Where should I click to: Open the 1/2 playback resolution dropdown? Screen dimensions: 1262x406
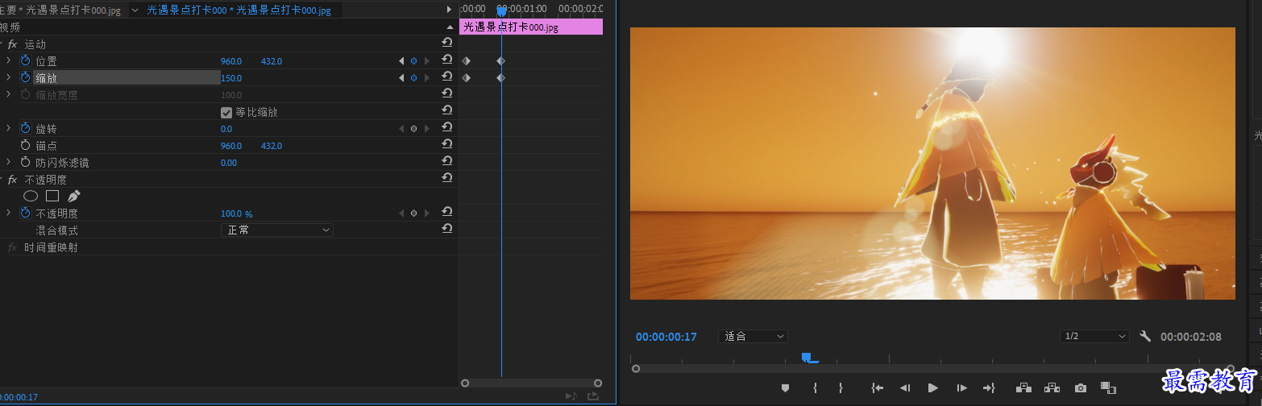(x=1094, y=336)
